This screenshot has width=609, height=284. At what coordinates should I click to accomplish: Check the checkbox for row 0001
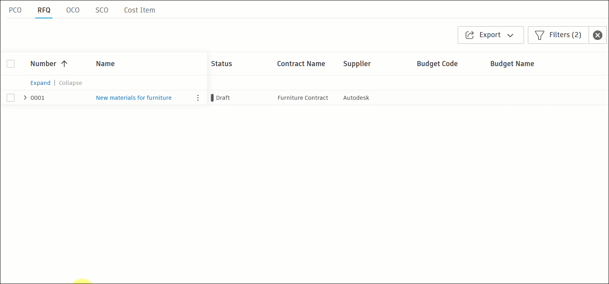tap(11, 98)
